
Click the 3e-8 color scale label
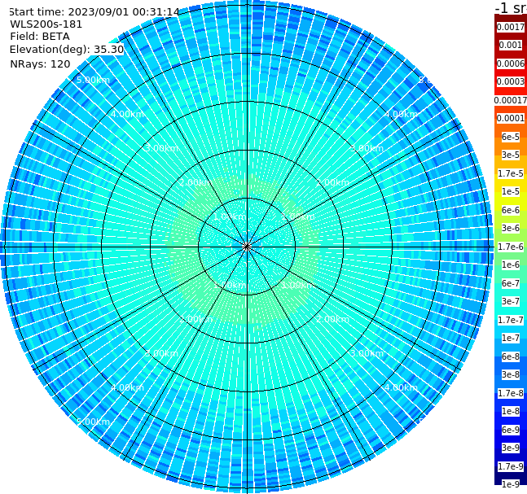tap(511, 374)
